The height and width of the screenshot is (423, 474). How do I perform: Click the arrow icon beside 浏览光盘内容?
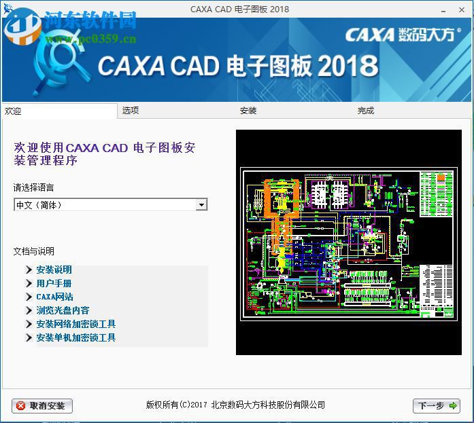(x=29, y=310)
